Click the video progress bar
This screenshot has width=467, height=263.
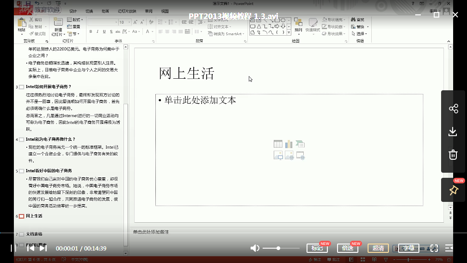point(233,232)
